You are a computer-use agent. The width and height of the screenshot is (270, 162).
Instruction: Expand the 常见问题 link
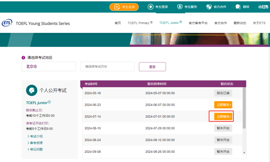pyautogui.click(x=35, y=149)
